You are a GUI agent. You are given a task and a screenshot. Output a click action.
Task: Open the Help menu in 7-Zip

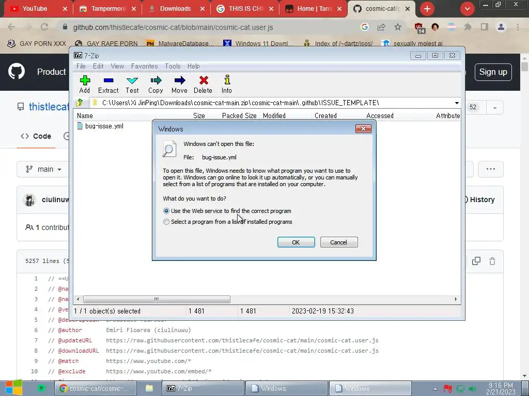[x=193, y=66]
